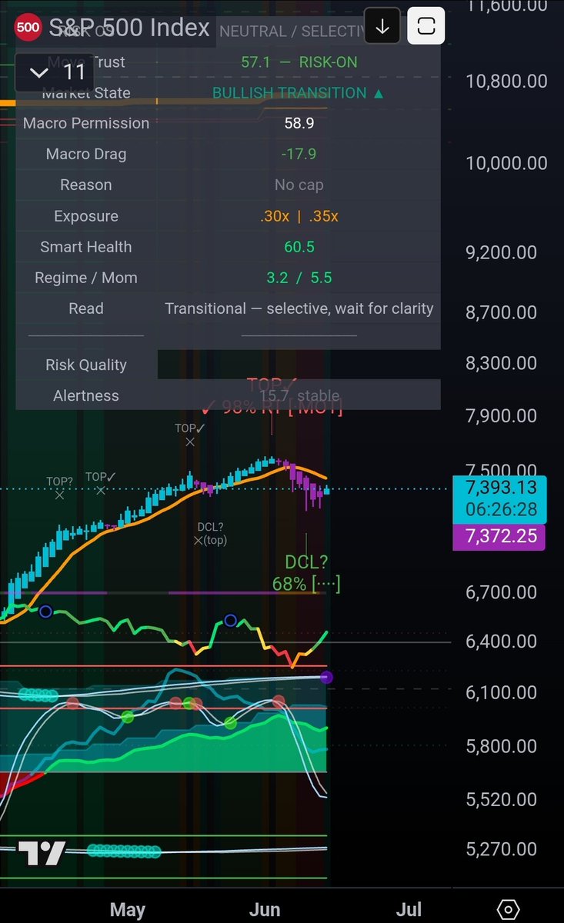
Task: Tap the Alertness row label
Action: [x=86, y=395]
